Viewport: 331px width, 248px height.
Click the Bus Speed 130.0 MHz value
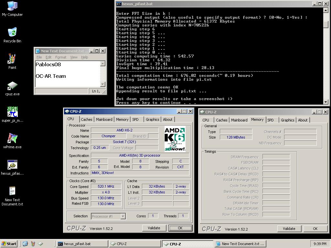106,198
